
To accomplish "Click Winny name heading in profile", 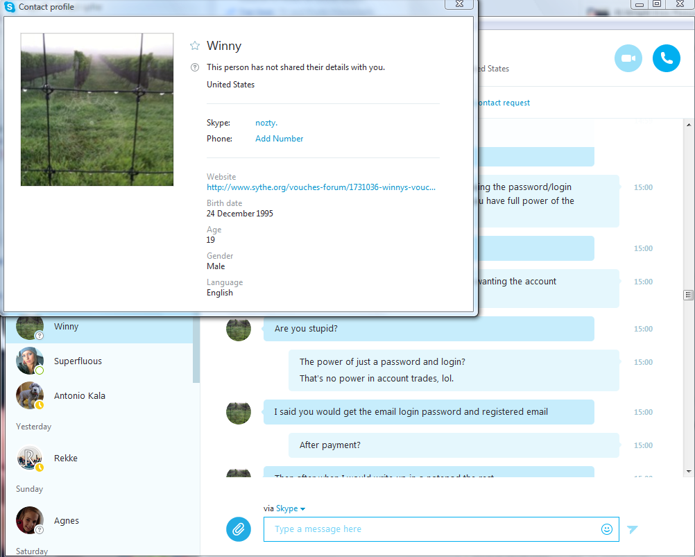I will [224, 46].
